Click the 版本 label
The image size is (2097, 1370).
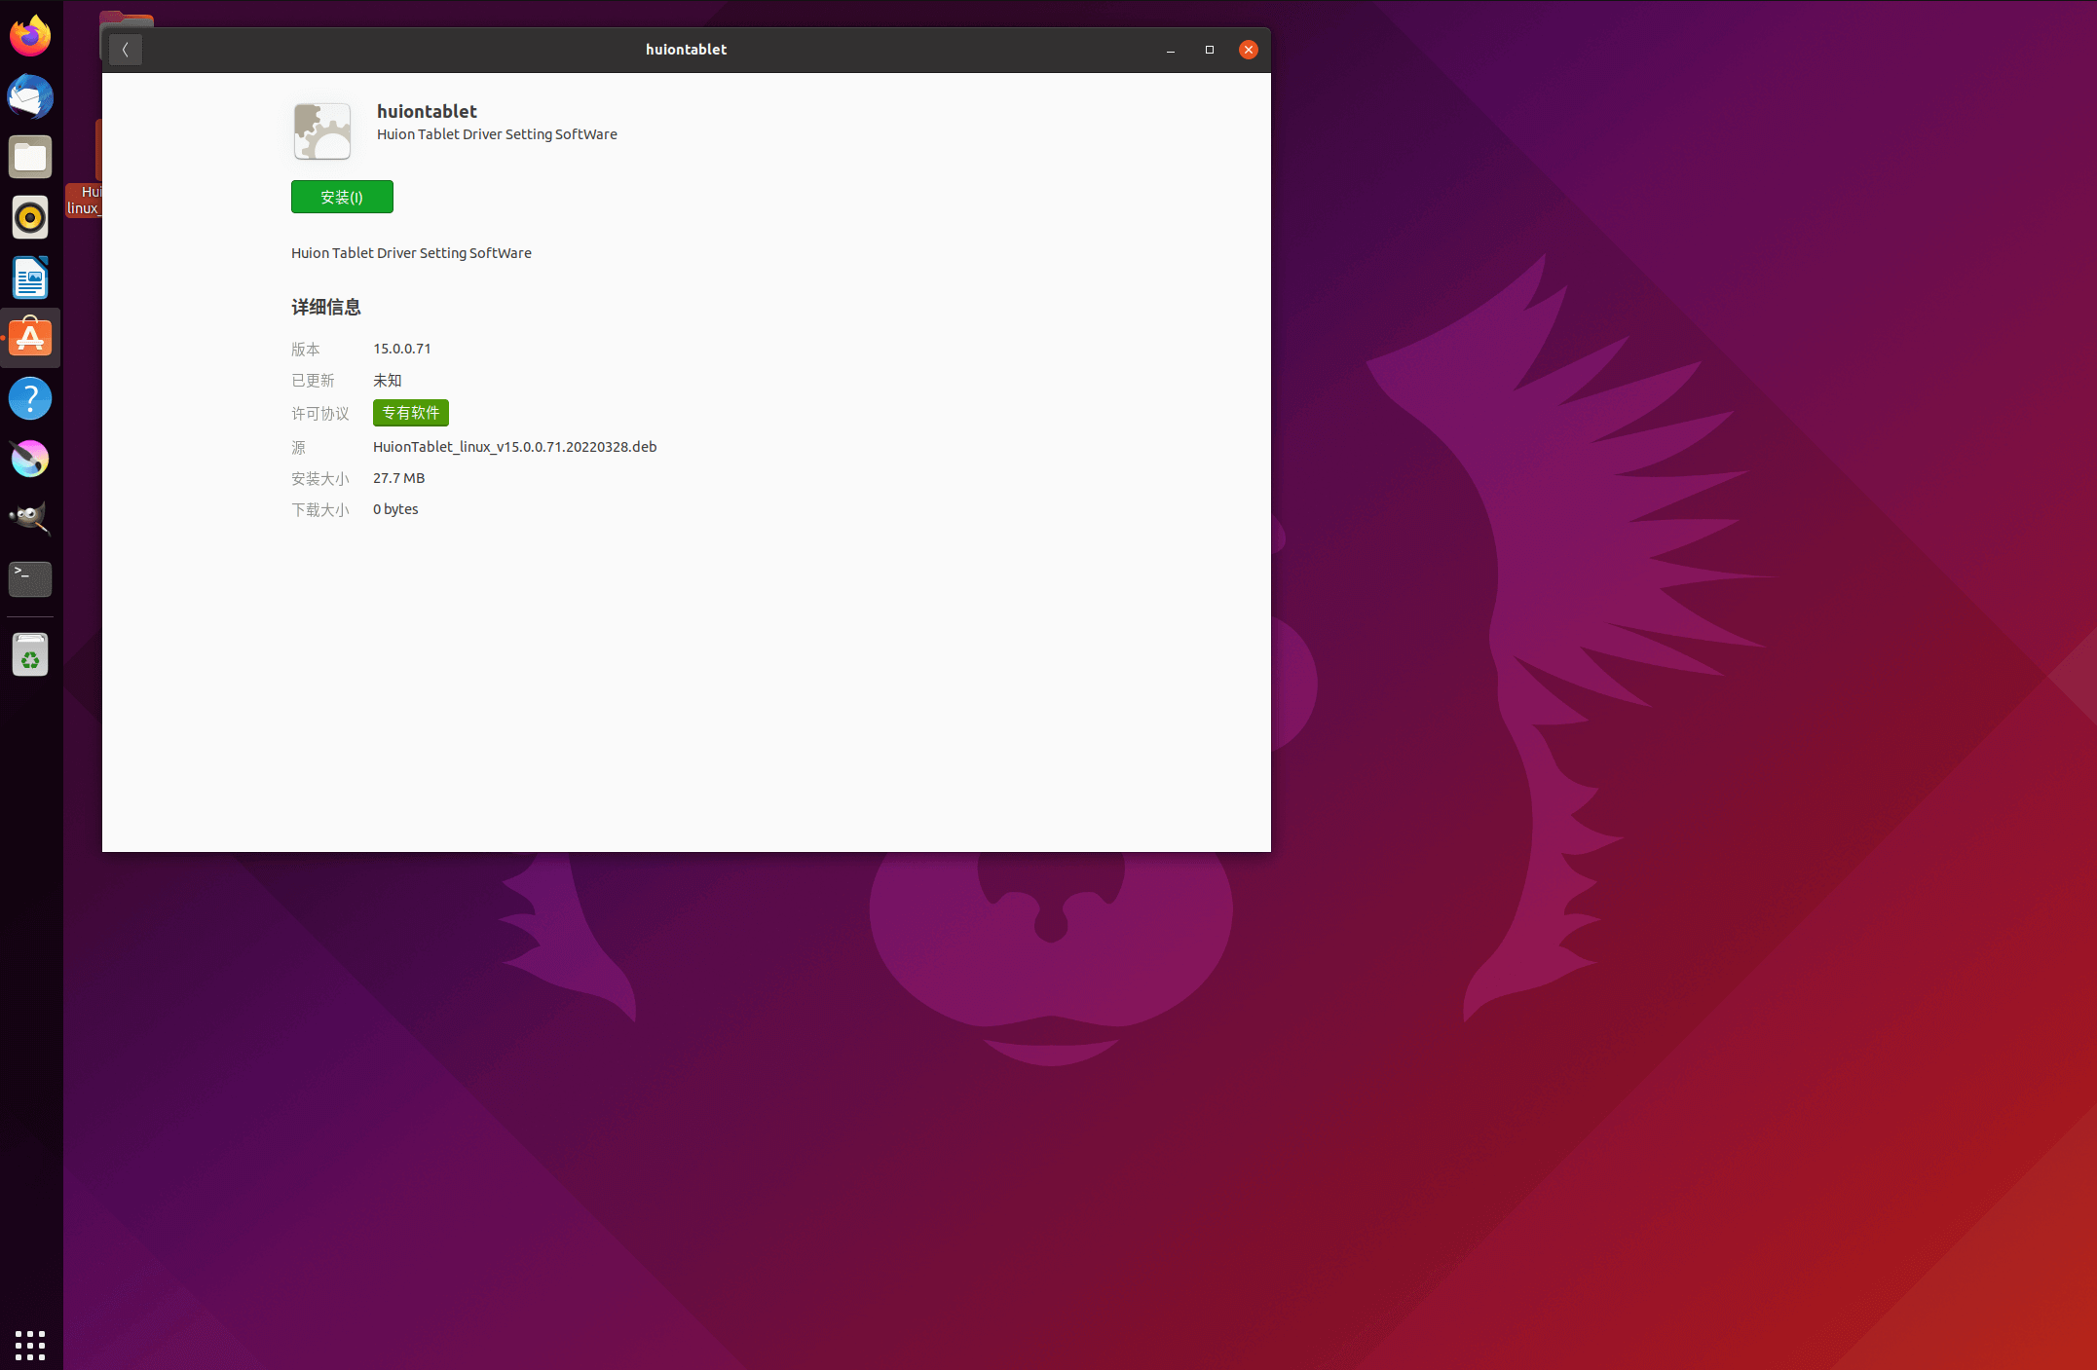tap(306, 349)
